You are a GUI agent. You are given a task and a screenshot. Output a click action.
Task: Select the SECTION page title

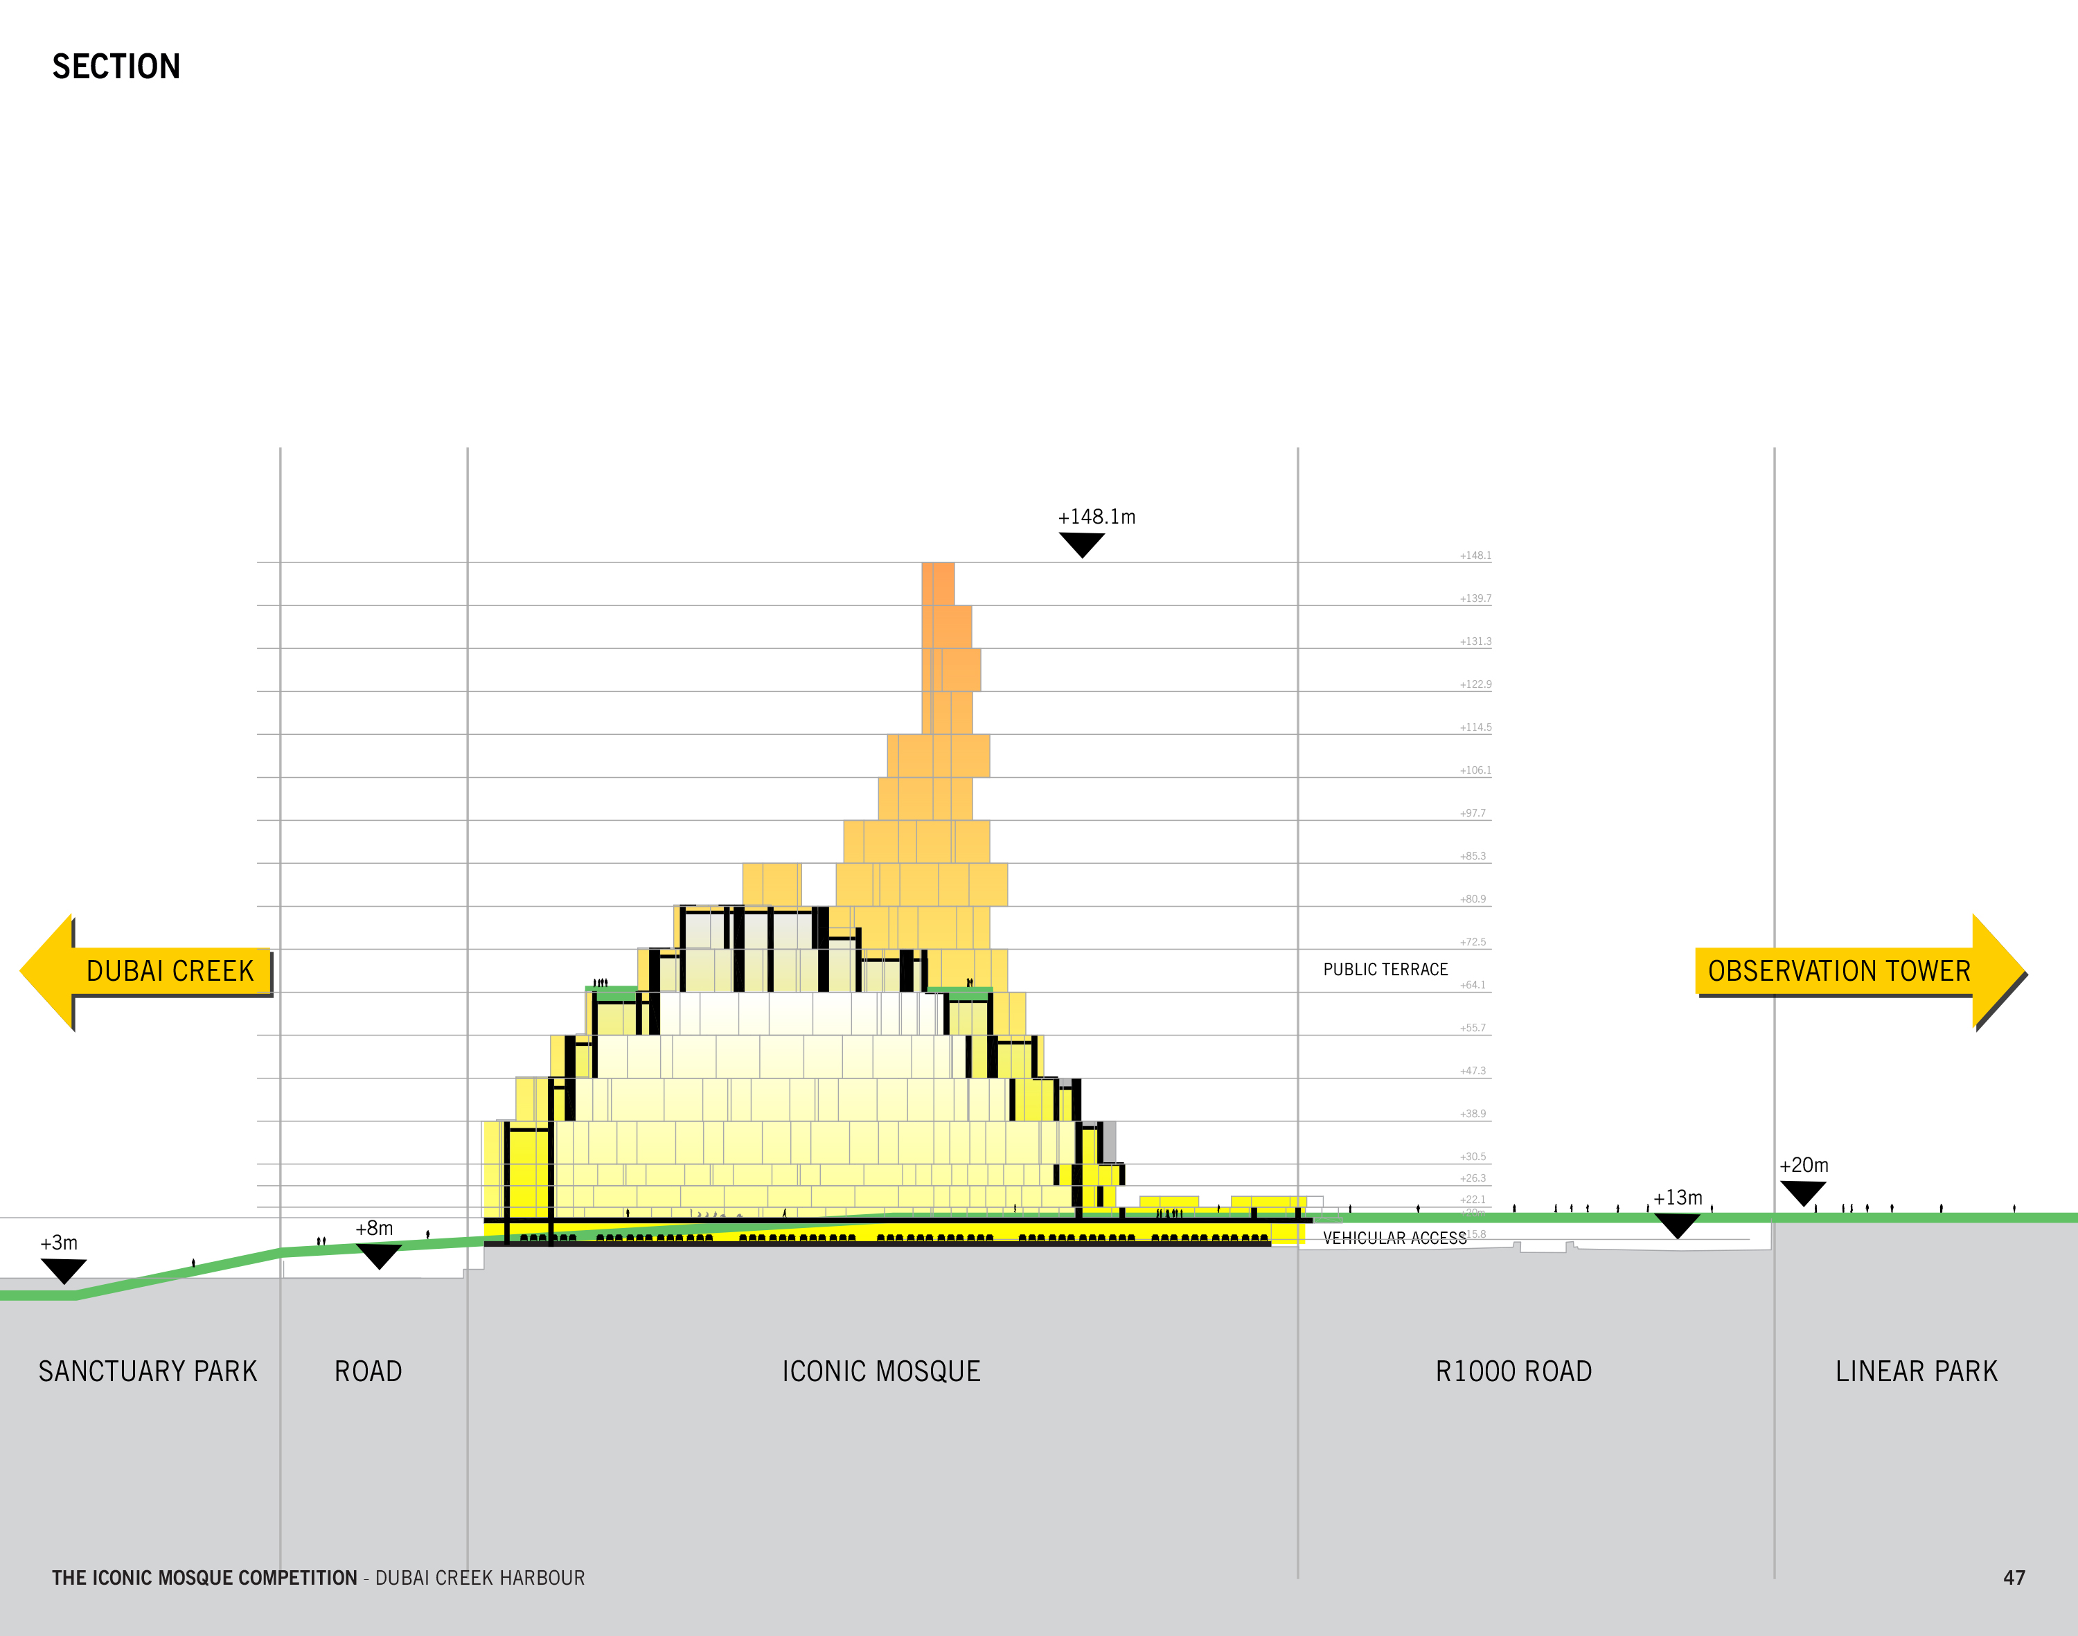[116, 66]
